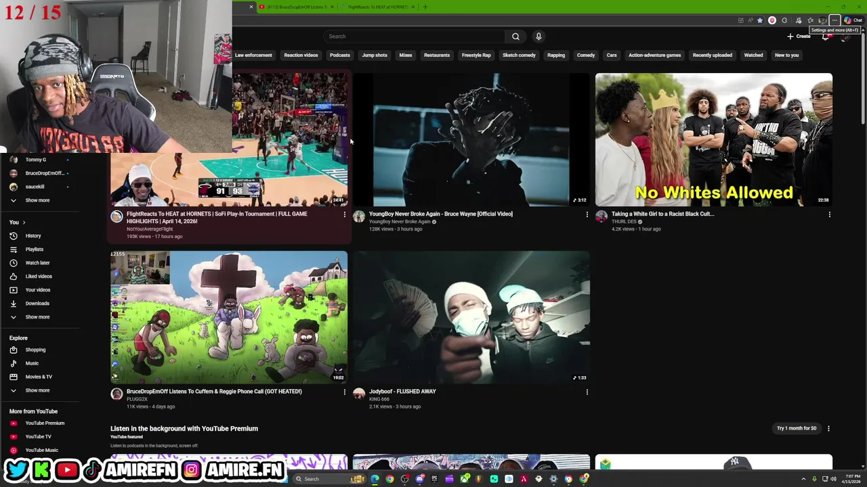Viewport: 867px width, 487px height.
Task: Expand the You section chevron
Action: (x=24, y=222)
